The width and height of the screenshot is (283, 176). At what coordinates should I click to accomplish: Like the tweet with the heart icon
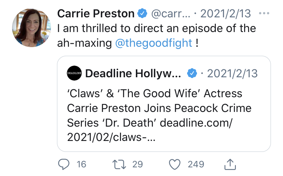[x=175, y=164]
